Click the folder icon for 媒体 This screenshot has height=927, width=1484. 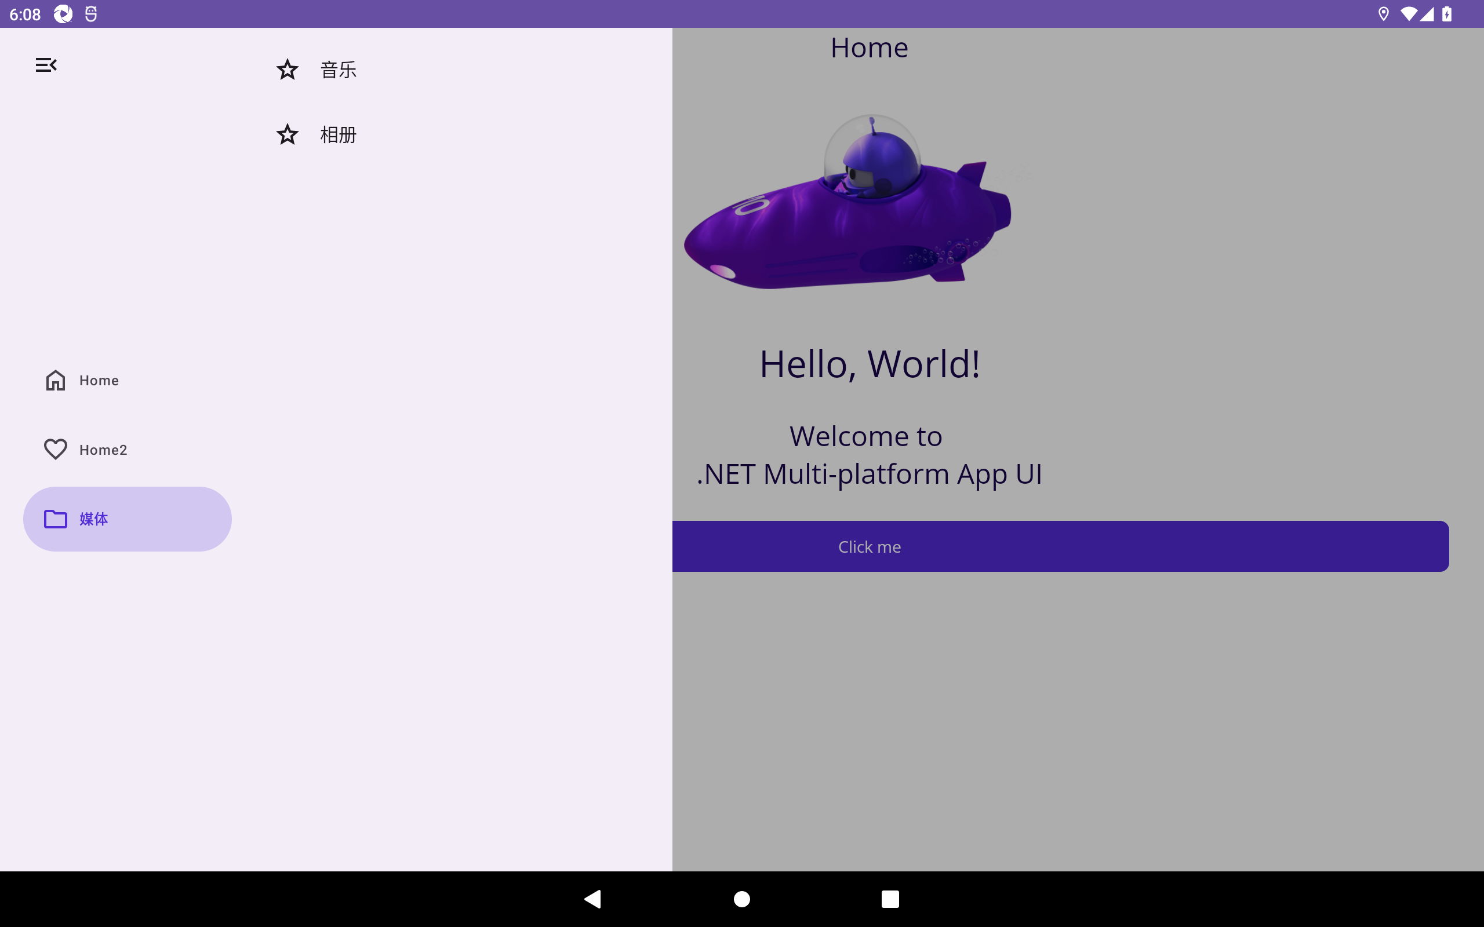pos(55,519)
